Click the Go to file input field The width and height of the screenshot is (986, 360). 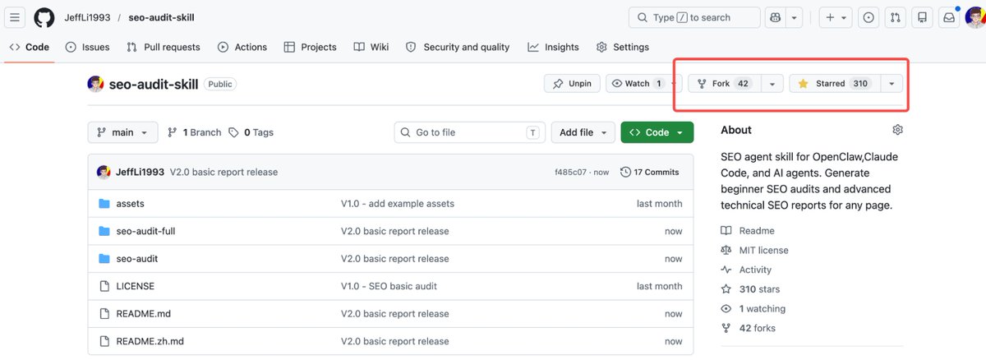coord(471,132)
